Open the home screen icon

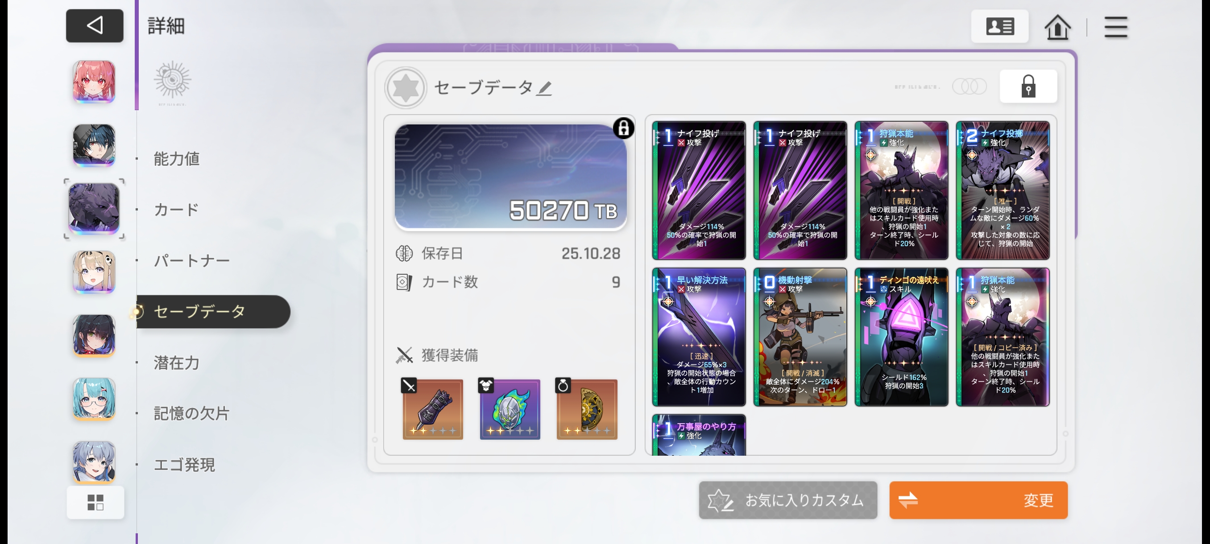pos(1057,27)
